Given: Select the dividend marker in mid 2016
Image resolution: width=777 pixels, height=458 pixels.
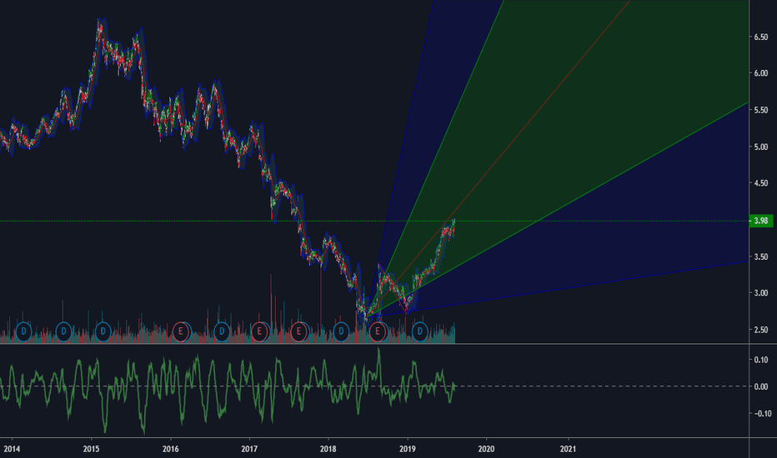Looking at the screenshot, I should (x=222, y=331).
